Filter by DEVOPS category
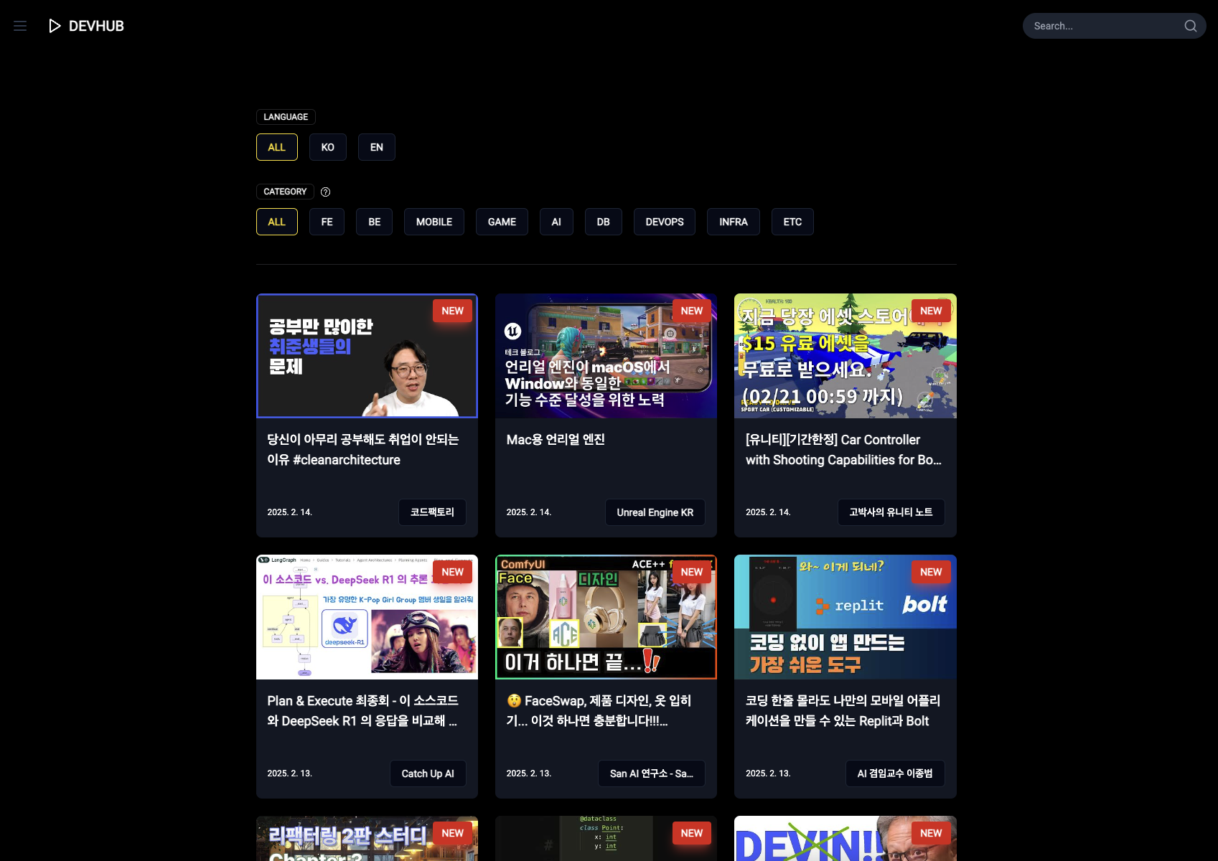 (665, 222)
